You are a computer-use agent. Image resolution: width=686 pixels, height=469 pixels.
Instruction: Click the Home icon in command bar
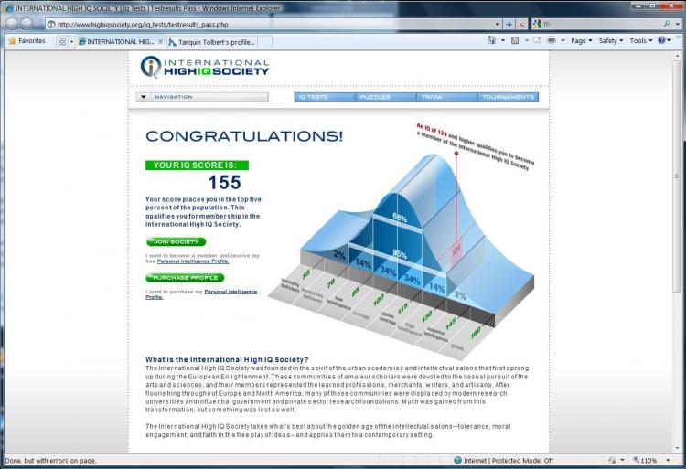click(491, 40)
